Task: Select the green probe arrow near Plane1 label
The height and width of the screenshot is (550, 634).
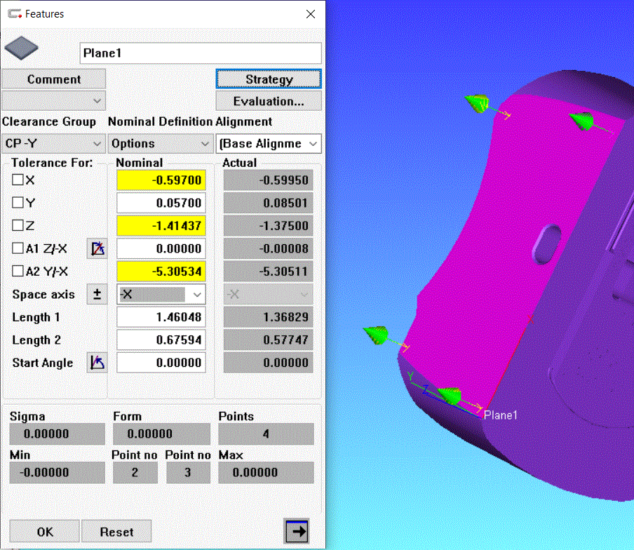Action: [x=447, y=398]
